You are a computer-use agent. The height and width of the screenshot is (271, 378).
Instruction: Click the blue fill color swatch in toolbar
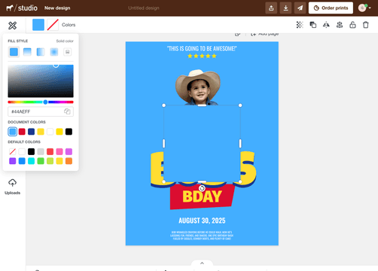tap(38, 25)
